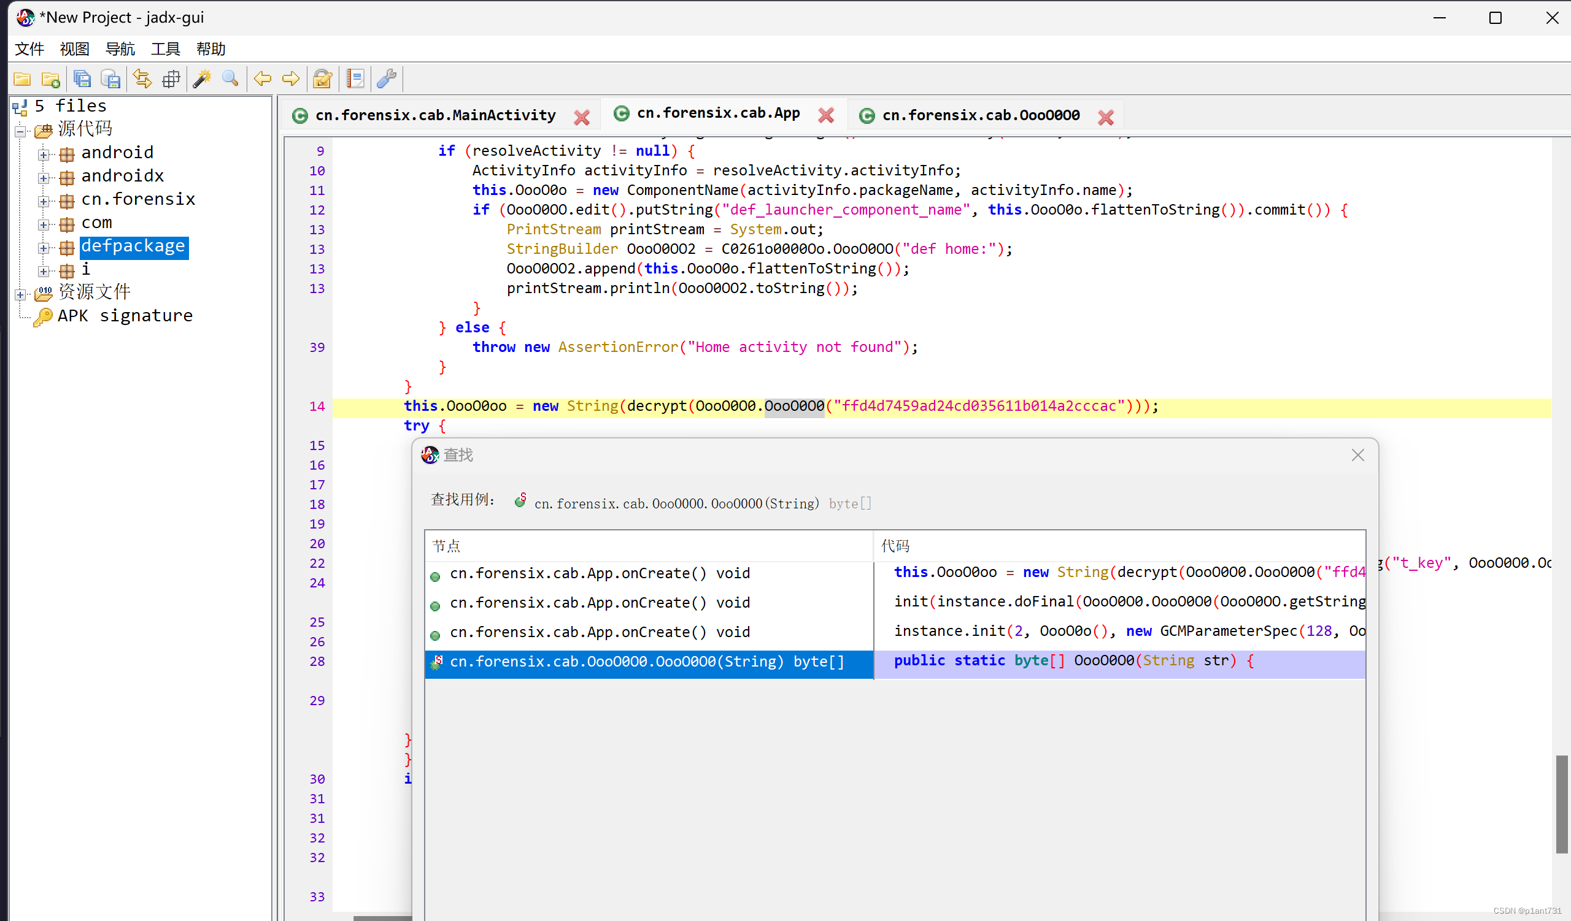Select the android package in tree
1571x921 pixels.
click(117, 153)
